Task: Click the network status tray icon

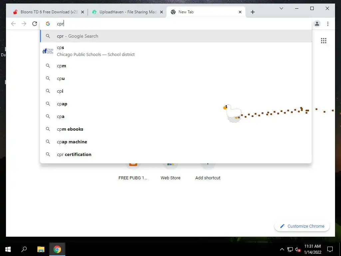Action: pyautogui.click(x=290, y=249)
